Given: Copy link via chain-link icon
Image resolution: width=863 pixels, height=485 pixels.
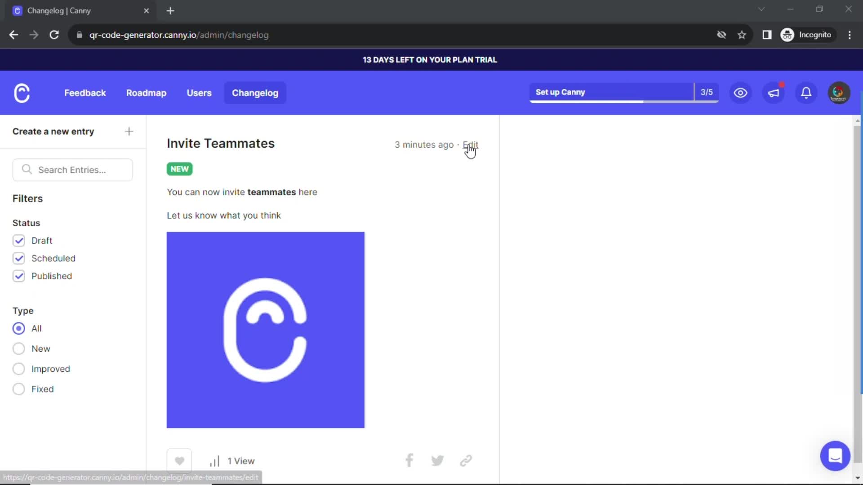Looking at the screenshot, I should tap(466, 461).
